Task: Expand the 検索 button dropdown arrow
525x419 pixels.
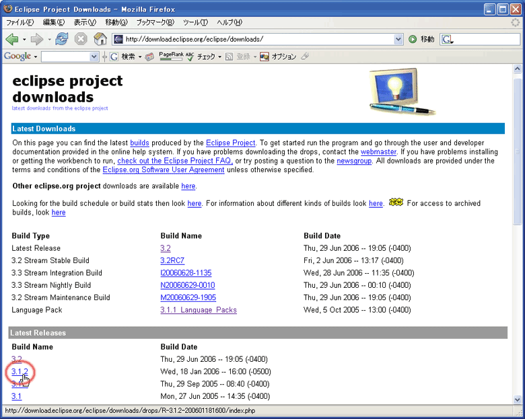Action: coord(140,57)
